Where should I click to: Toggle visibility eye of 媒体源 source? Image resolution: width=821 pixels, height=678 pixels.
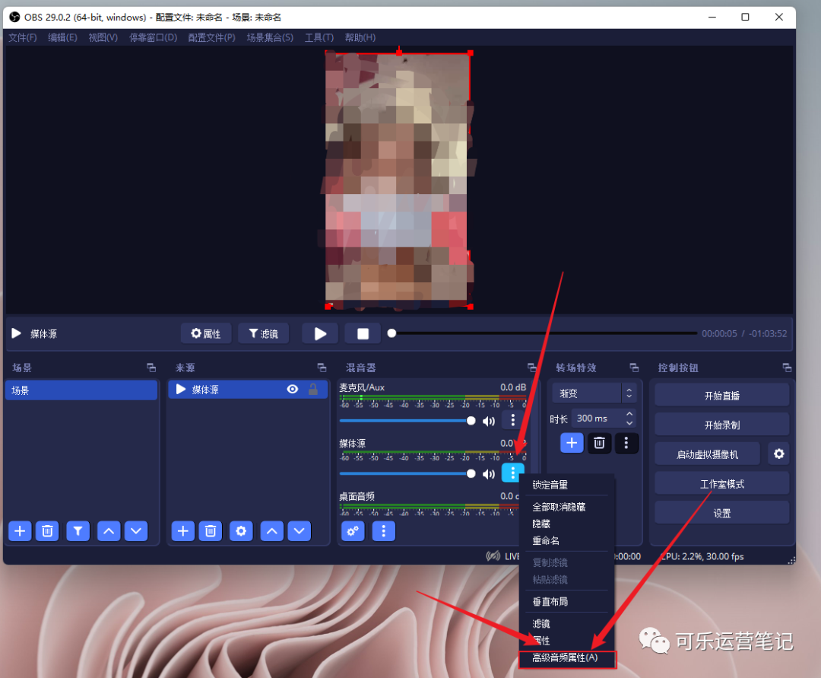tap(293, 390)
